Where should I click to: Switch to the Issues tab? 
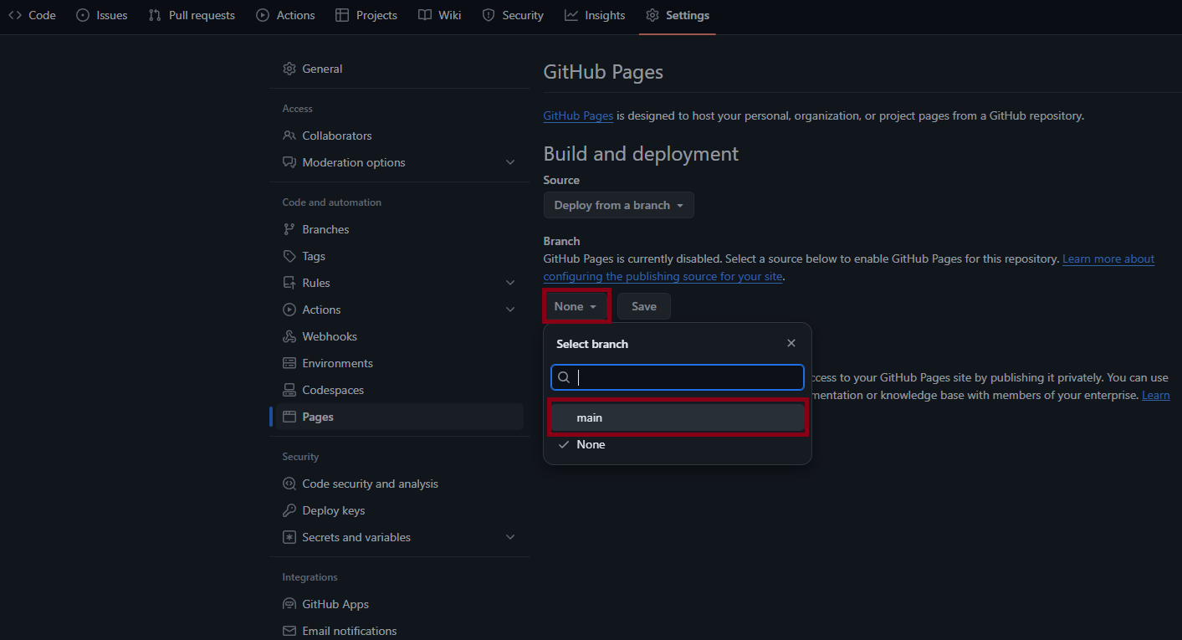point(102,15)
